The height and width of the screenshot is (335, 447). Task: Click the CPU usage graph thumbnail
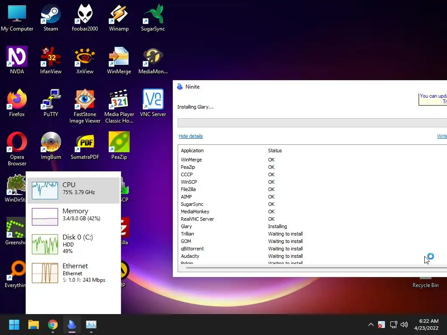(x=45, y=191)
